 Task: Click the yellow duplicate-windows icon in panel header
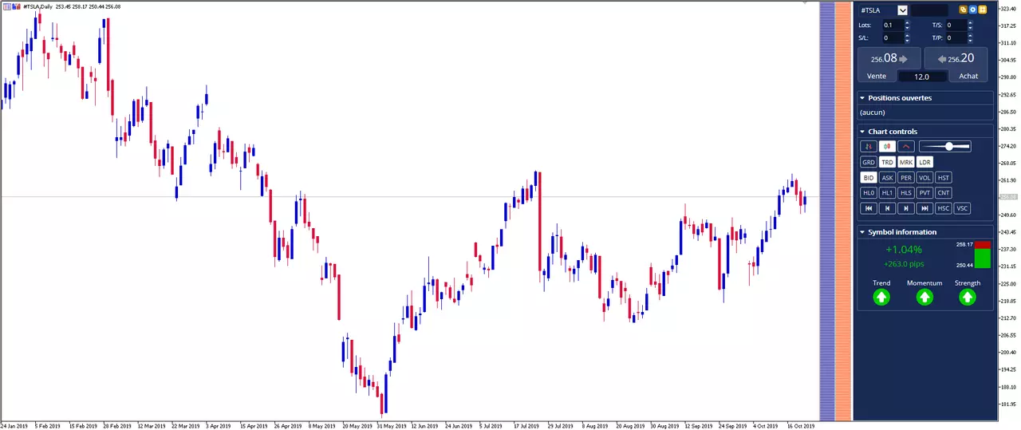click(964, 10)
